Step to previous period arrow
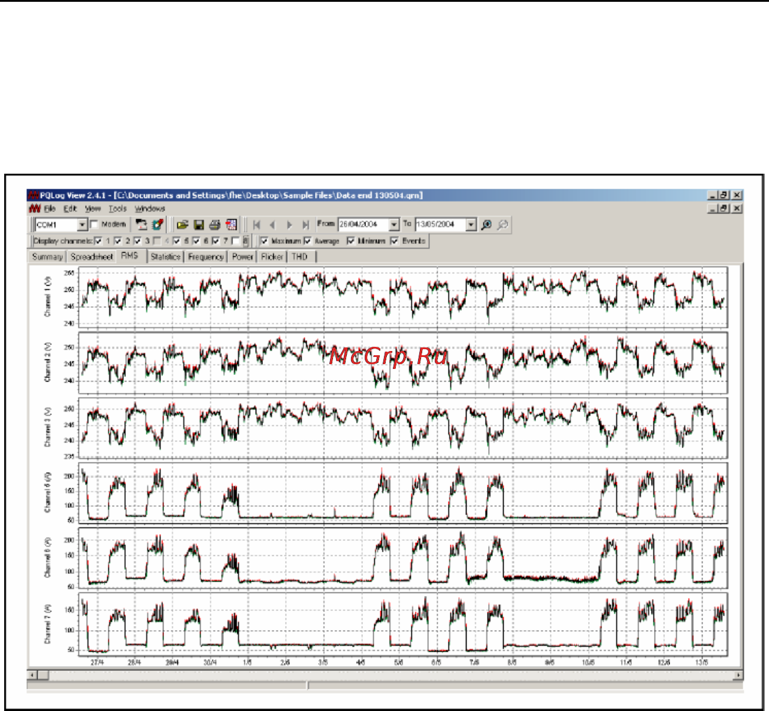The width and height of the screenshot is (769, 711). click(273, 225)
